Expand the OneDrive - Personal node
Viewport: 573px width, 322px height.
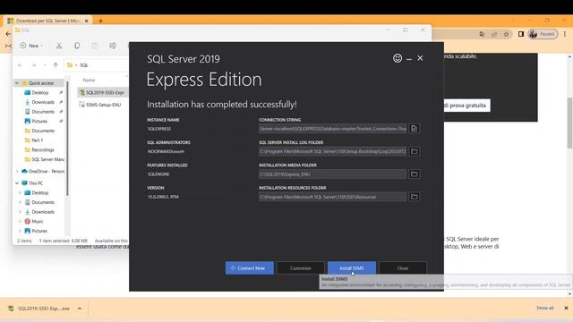click(17, 171)
